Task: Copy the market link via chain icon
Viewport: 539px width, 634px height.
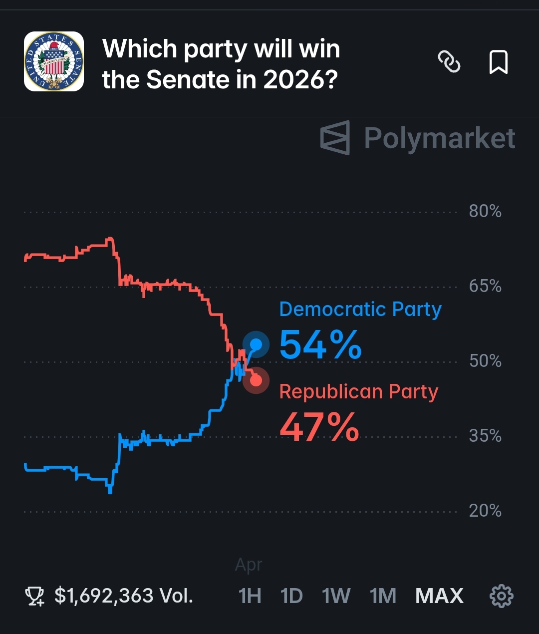Action: point(449,62)
